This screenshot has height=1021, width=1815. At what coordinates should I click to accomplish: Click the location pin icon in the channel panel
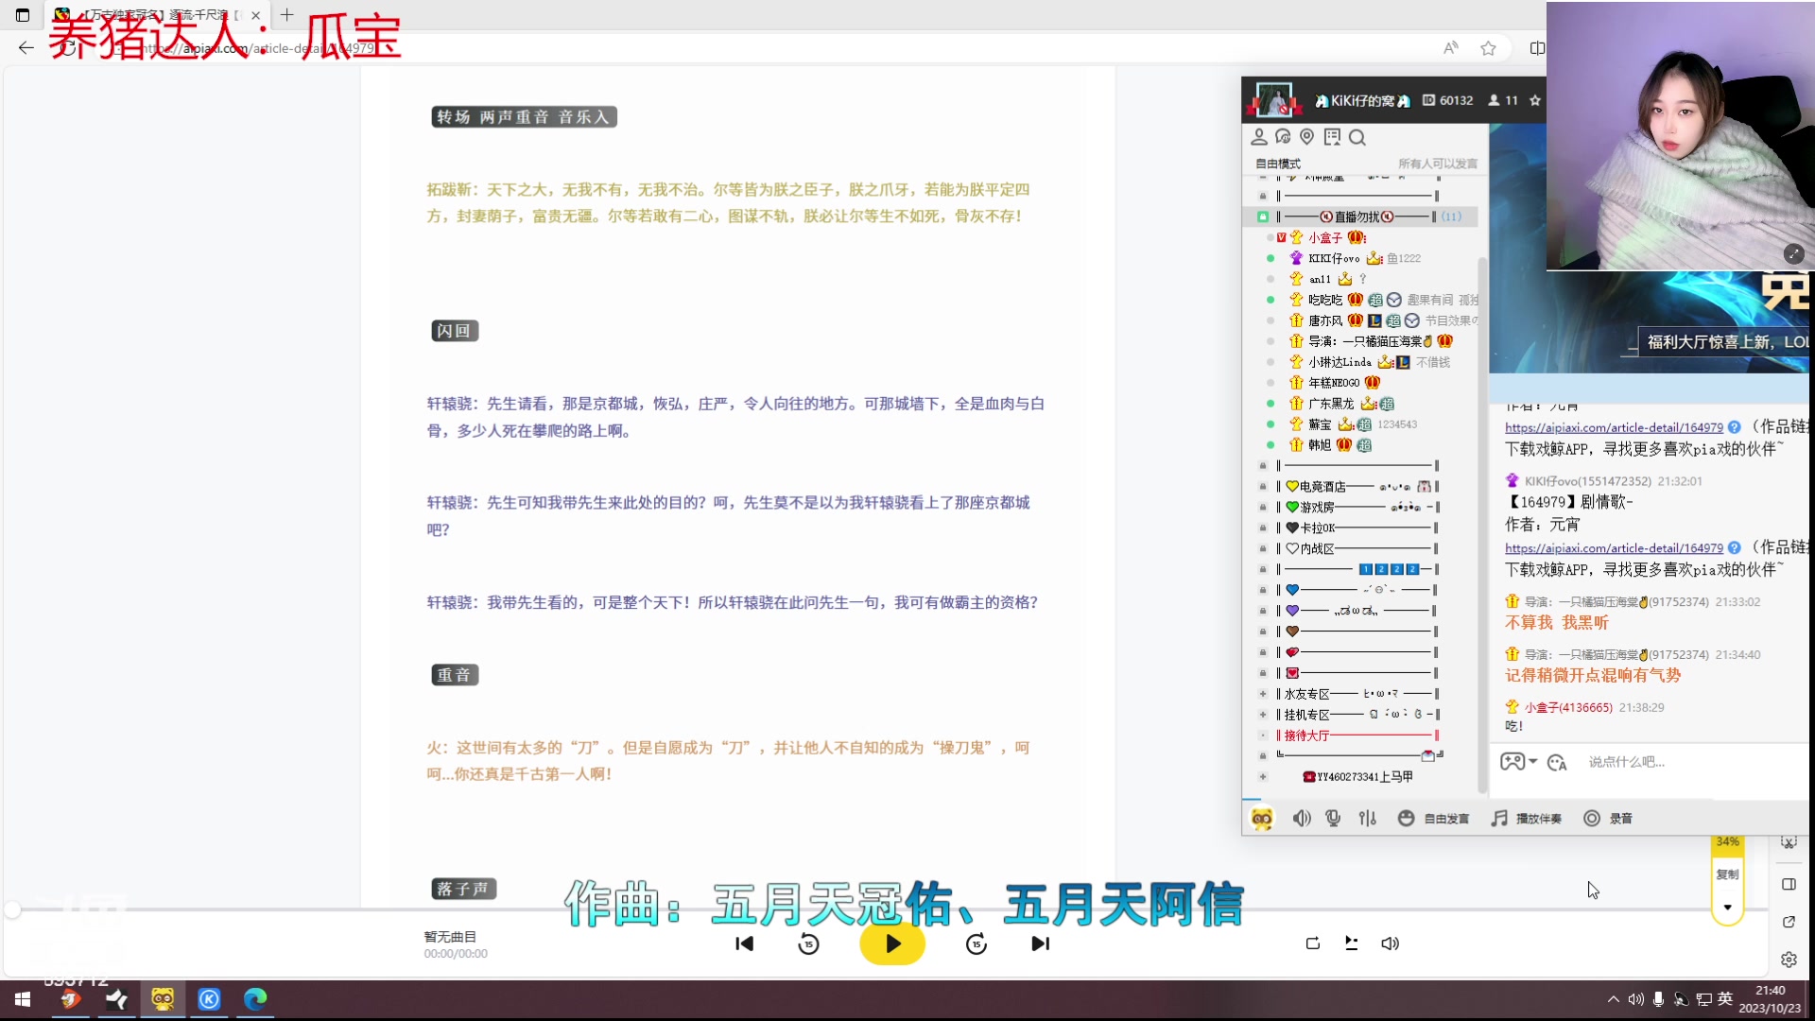pyautogui.click(x=1307, y=137)
